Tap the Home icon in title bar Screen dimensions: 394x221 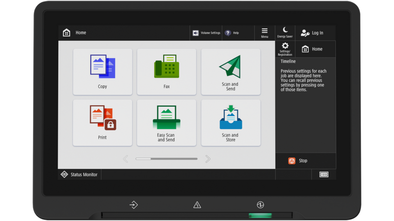pyautogui.click(x=66, y=33)
